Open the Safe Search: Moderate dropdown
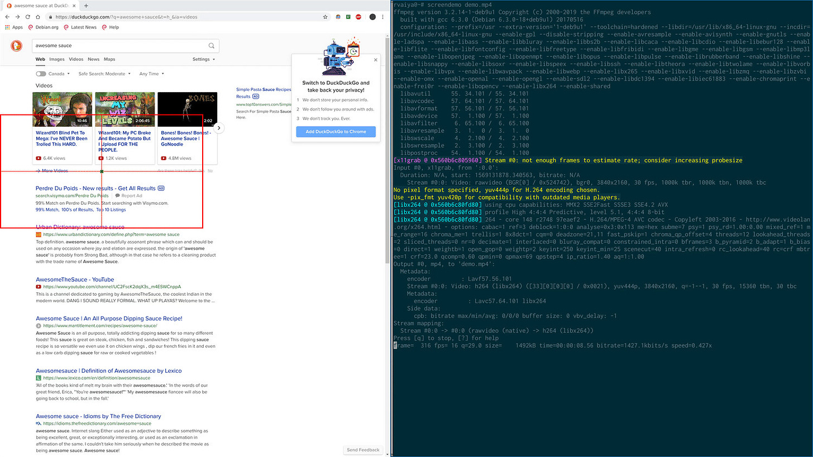The height and width of the screenshot is (457, 813). 104,74
